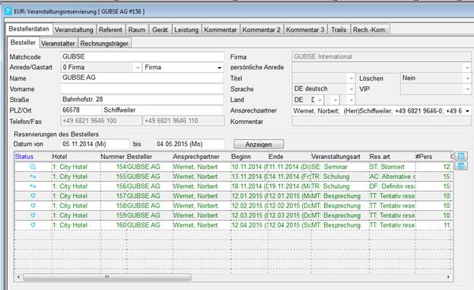Open the Rechnungsträger sub-tab

(x=104, y=43)
